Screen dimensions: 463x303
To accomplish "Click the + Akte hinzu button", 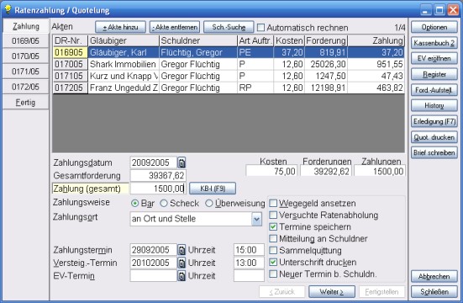I will 120,27.
